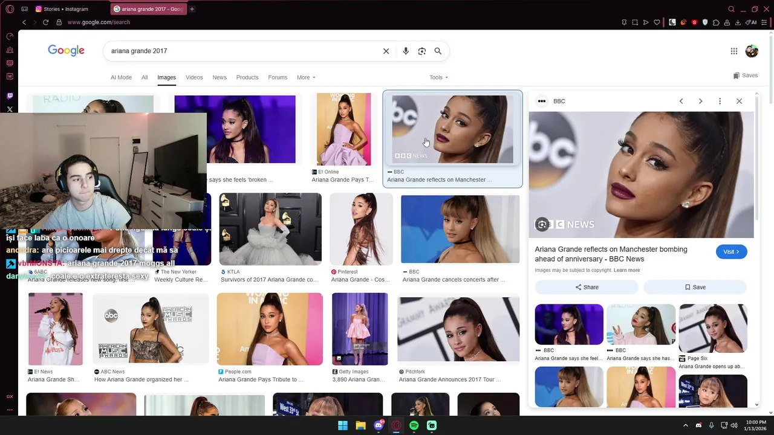This screenshot has height=435, width=774.
Task: Open the Saves link at top right
Action: click(x=746, y=76)
